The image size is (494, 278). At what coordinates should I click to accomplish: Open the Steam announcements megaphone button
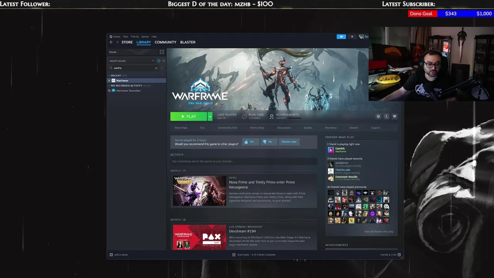[x=341, y=37]
